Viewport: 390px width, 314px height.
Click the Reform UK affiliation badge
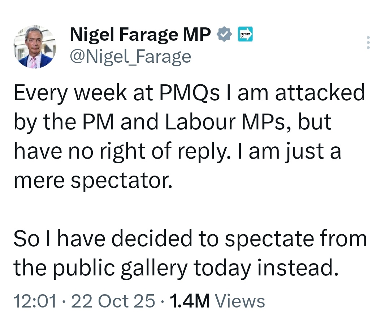tap(245, 35)
